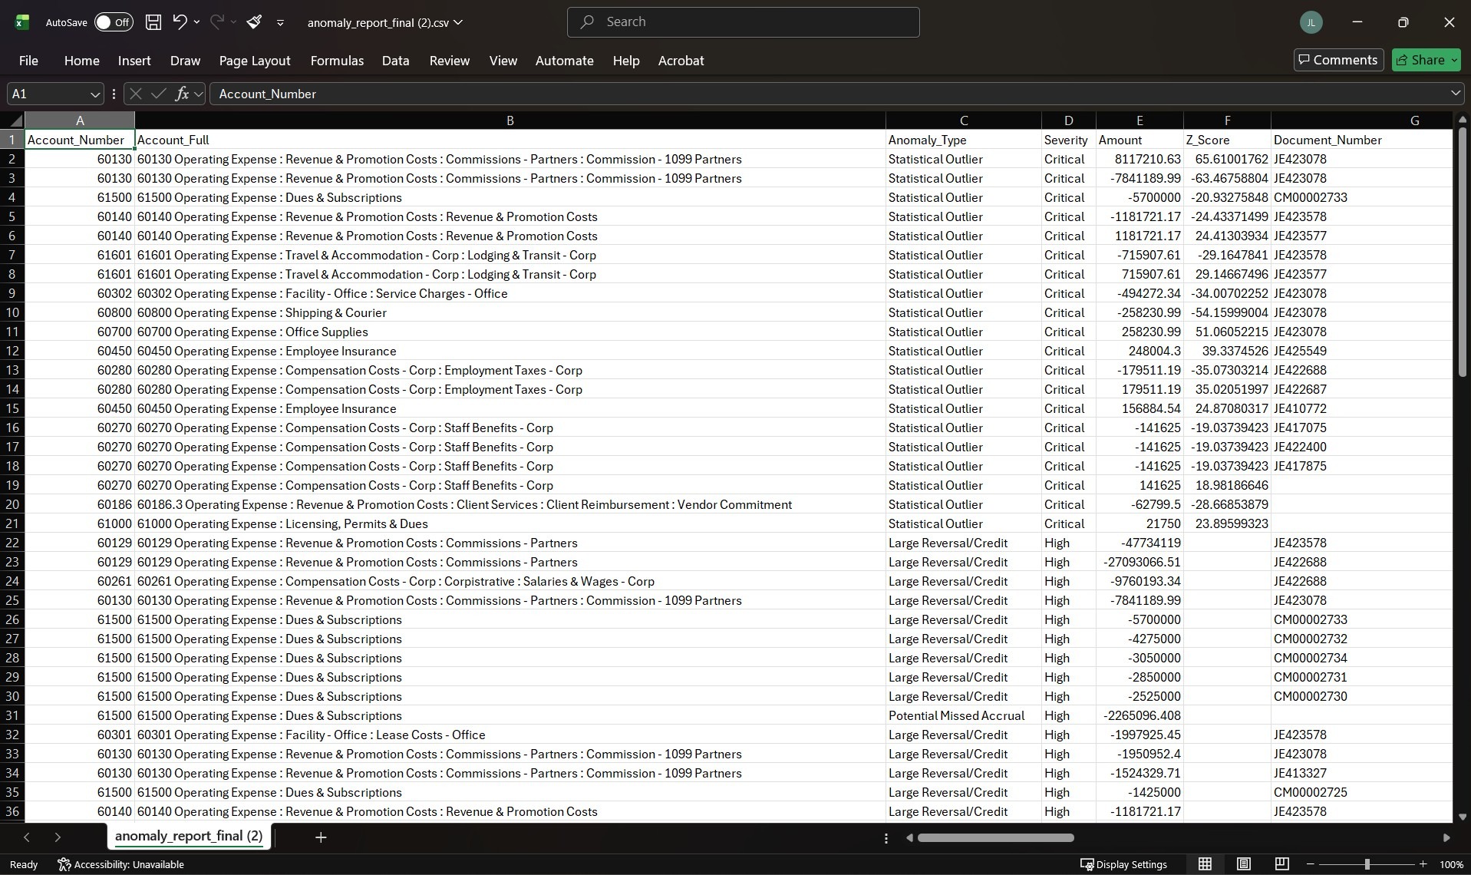This screenshot has width=1471, height=875.
Task: Click the Comments button
Action: pos(1337,60)
